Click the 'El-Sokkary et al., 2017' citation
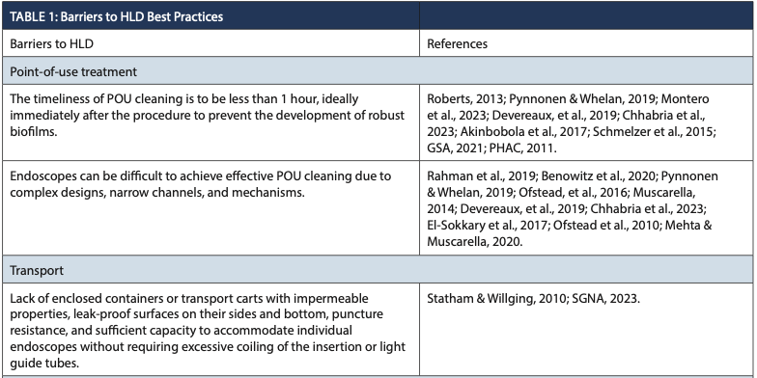 pos(487,226)
